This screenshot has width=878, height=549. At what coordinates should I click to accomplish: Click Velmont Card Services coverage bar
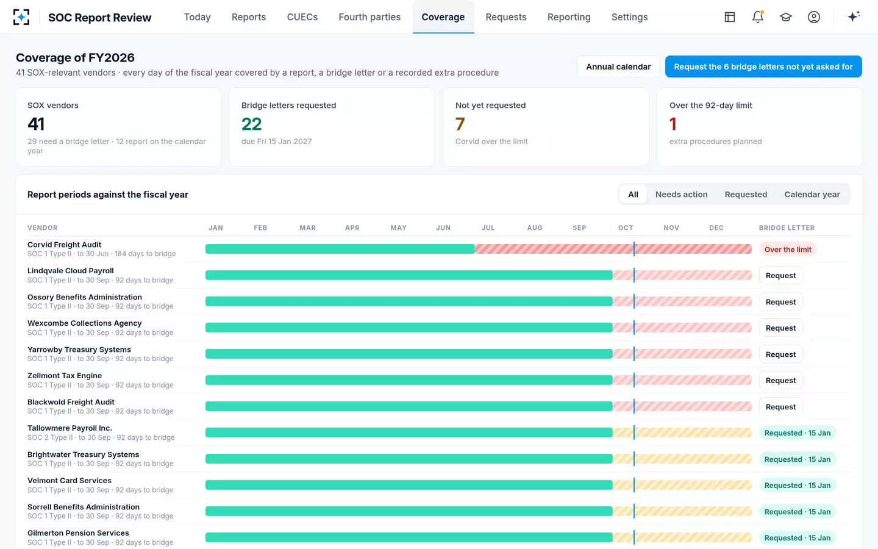tap(479, 485)
